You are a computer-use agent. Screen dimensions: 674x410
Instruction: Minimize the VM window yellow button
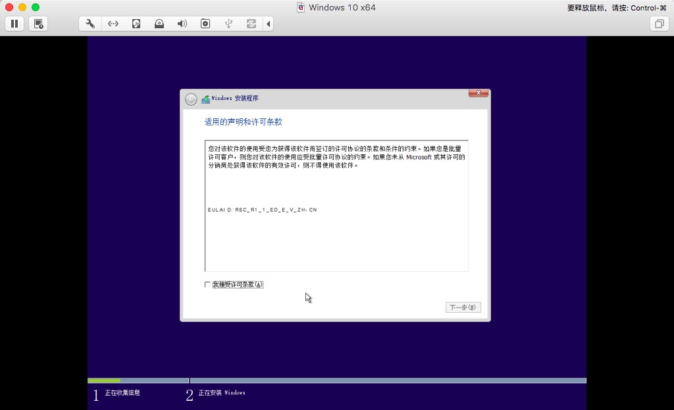pyautogui.click(x=22, y=7)
